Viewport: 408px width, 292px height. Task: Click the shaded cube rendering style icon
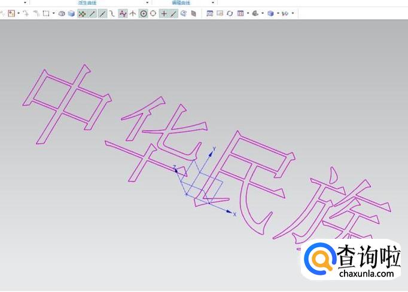click(270, 13)
